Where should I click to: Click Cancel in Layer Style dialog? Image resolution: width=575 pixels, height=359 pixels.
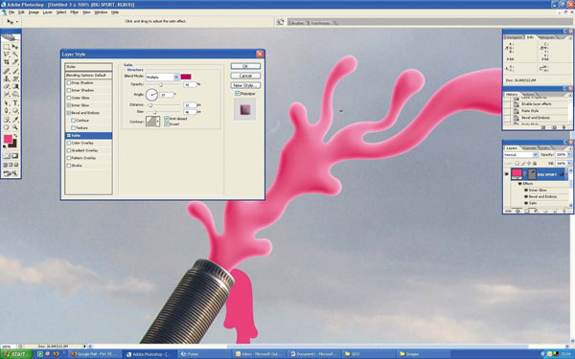pyautogui.click(x=245, y=76)
